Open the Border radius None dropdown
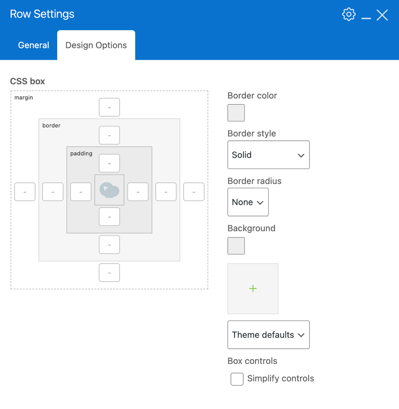This screenshot has height=409, width=399. (x=248, y=202)
